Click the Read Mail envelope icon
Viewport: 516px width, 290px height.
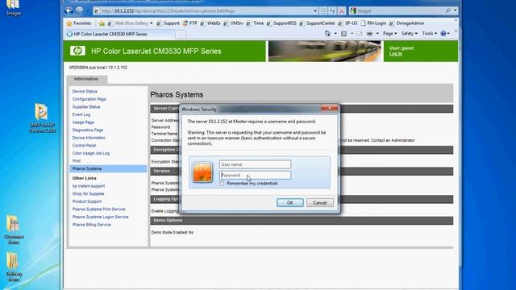pyautogui.click(x=360, y=34)
